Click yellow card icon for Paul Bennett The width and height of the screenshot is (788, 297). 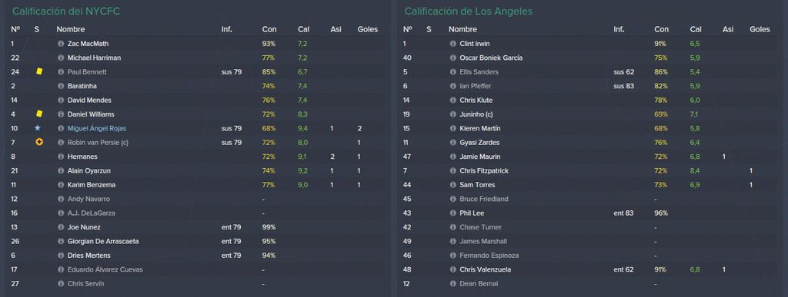coord(39,71)
